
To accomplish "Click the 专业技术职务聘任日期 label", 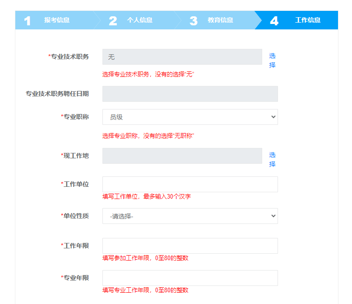I will [57, 94].
